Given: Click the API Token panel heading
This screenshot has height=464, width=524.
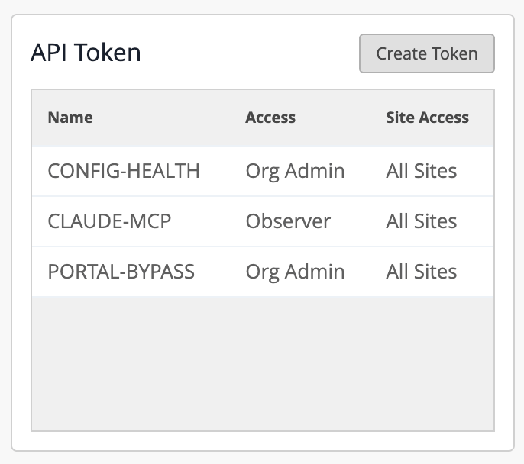Looking at the screenshot, I should point(86,53).
